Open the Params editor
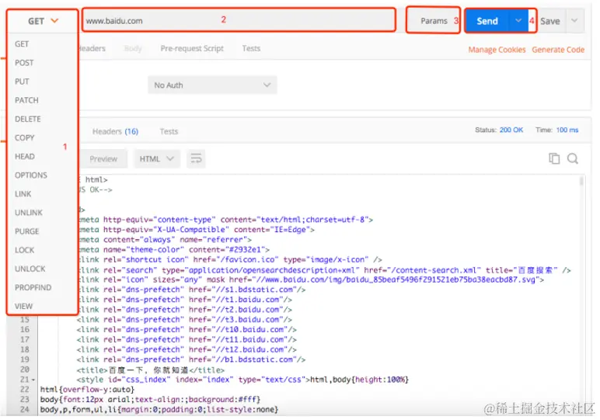 [x=433, y=21]
